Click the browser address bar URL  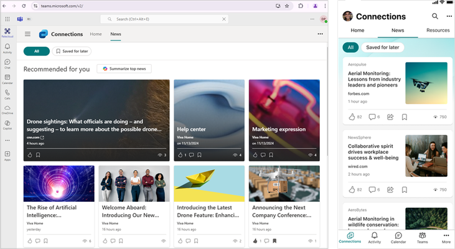(x=62, y=6)
